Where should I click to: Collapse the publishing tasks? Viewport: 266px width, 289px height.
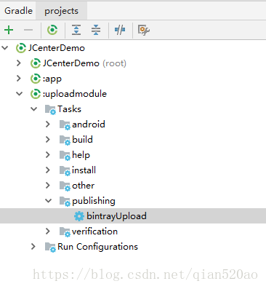pyautogui.click(x=49, y=201)
